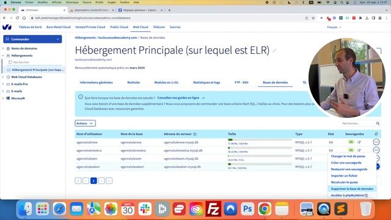Image resolution: width=391 pixels, height=220 pixels.
Task: Click in the Recherche table search field
Action: coord(359,123)
